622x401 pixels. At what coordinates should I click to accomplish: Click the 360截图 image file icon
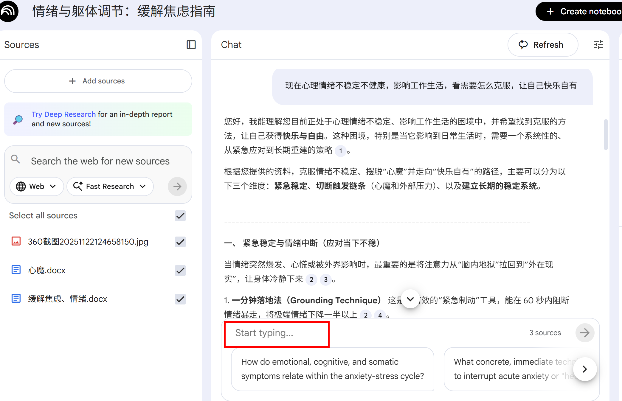click(16, 241)
